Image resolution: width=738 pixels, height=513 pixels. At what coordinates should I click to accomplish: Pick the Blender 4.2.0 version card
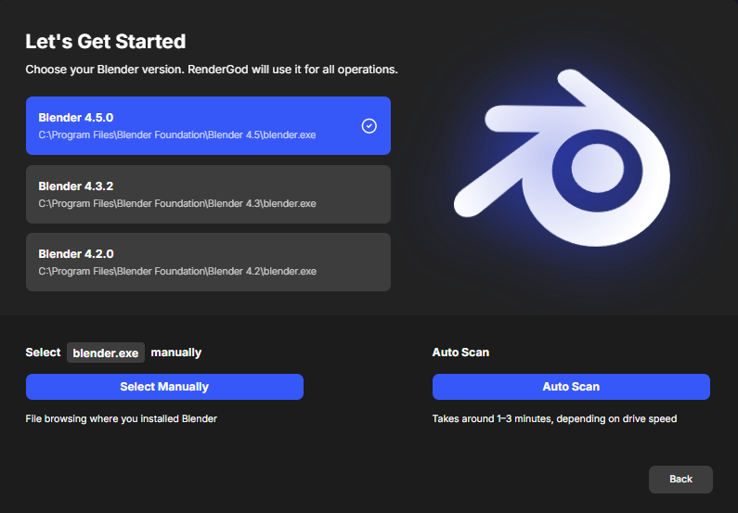(x=208, y=262)
